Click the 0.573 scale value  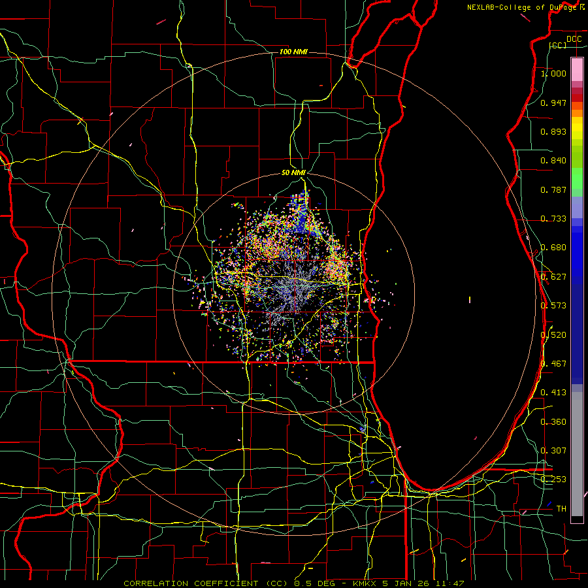[x=553, y=306]
